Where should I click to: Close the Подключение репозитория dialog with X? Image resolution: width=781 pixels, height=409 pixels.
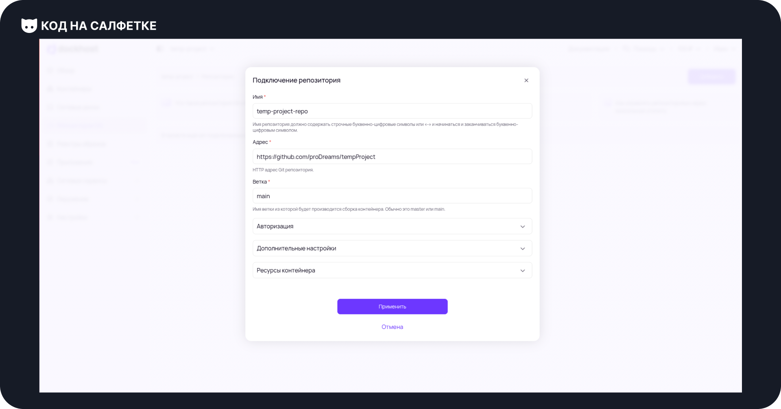click(x=526, y=80)
